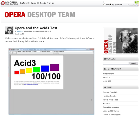Click the reference rendering link in screenshot
139x117 pixels.
click(x=31, y=85)
